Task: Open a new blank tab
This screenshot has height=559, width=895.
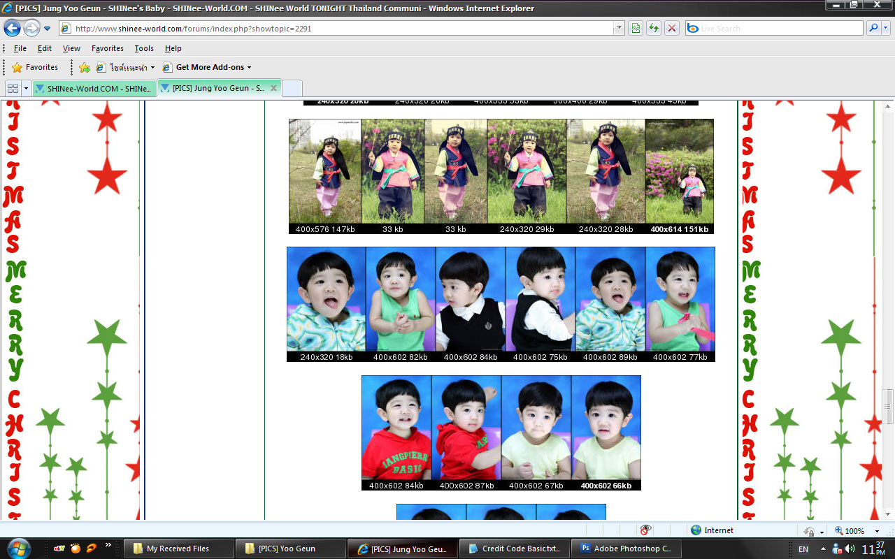Action: [x=292, y=89]
